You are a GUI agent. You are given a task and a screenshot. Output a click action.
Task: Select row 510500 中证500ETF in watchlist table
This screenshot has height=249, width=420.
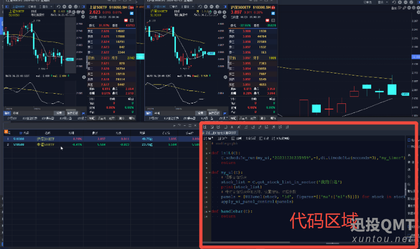coord(101,145)
